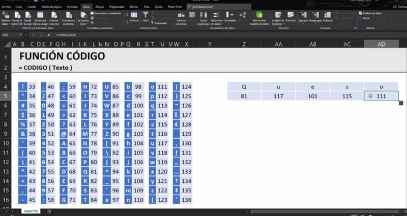Expand the Agrupar dropdown
This screenshot has height=216, width=407.
(304, 19)
